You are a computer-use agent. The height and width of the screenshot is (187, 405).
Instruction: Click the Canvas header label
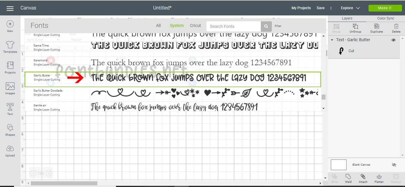[x=28, y=8]
